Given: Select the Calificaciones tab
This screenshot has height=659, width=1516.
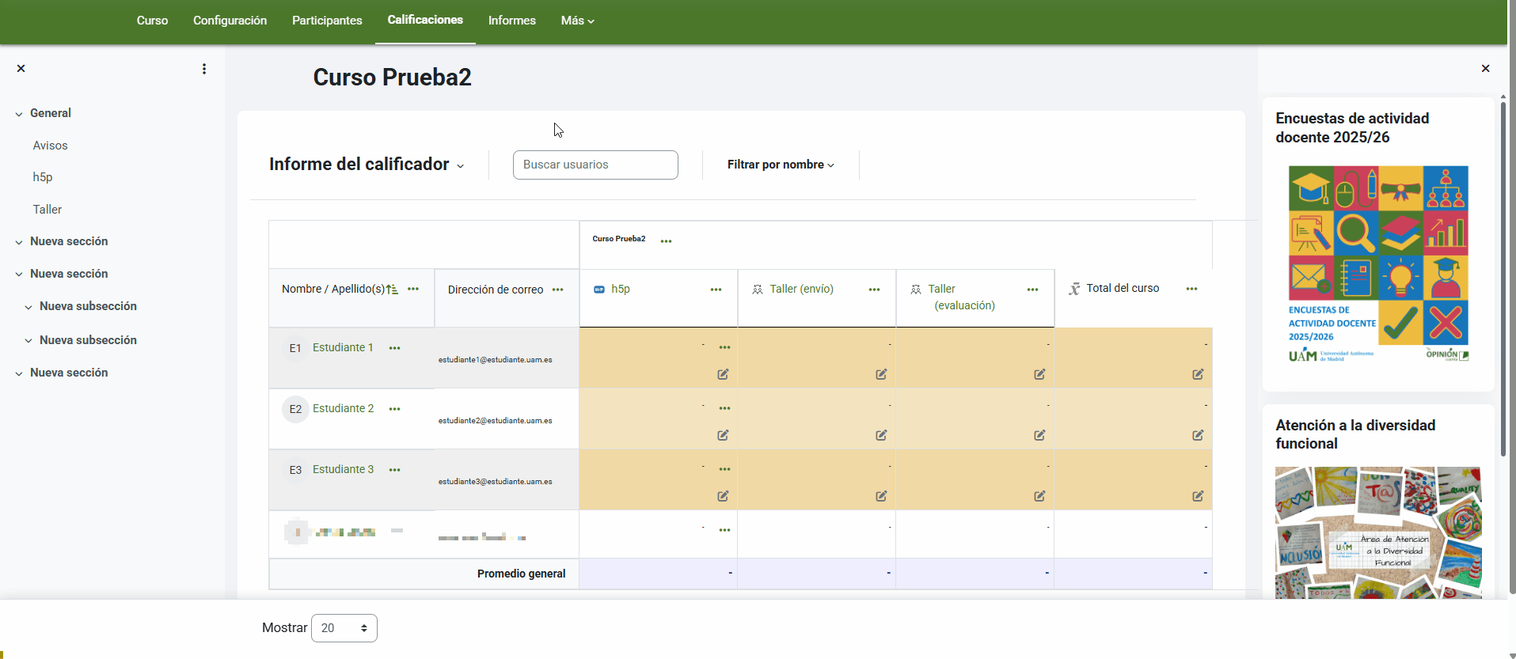Looking at the screenshot, I should click(x=425, y=20).
